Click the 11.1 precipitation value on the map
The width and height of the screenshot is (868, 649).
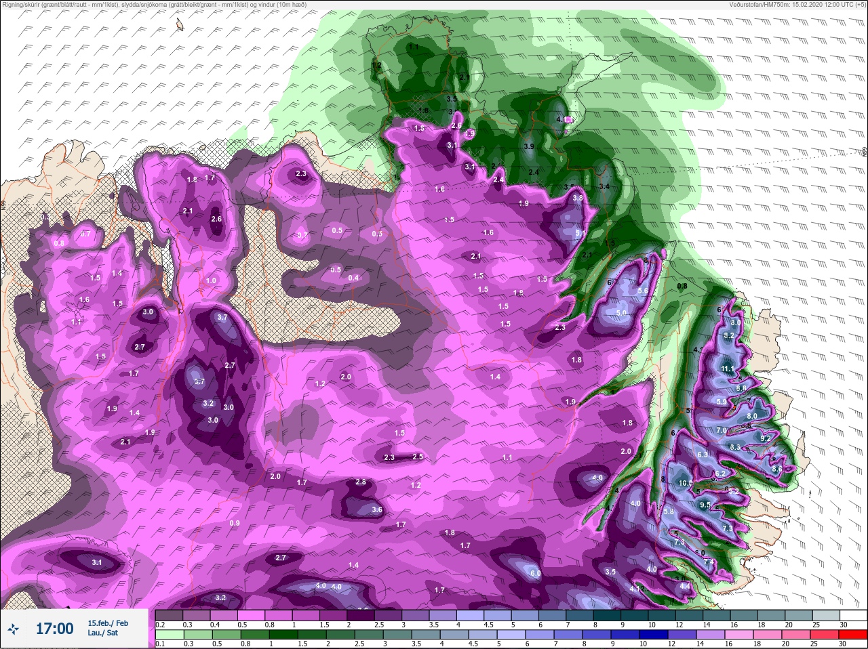728,369
